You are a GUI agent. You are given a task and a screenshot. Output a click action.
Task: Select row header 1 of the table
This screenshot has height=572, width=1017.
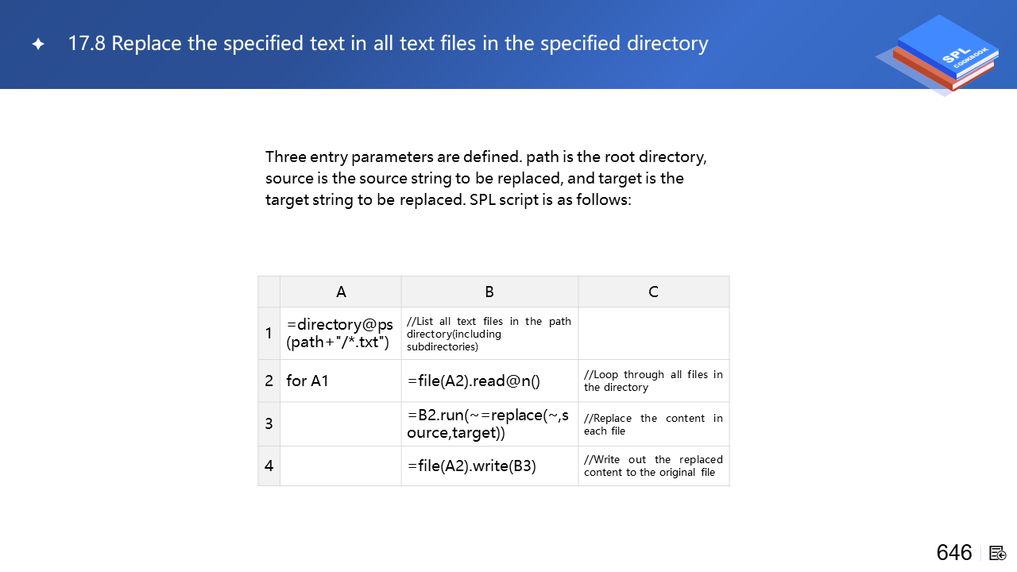(x=269, y=333)
